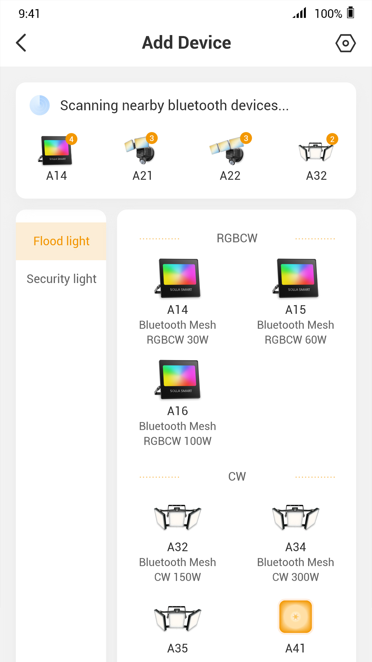This screenshot has height=662, width=372.
Task: Tap the blue scanning radar indicator
Action: click(40, 105)
